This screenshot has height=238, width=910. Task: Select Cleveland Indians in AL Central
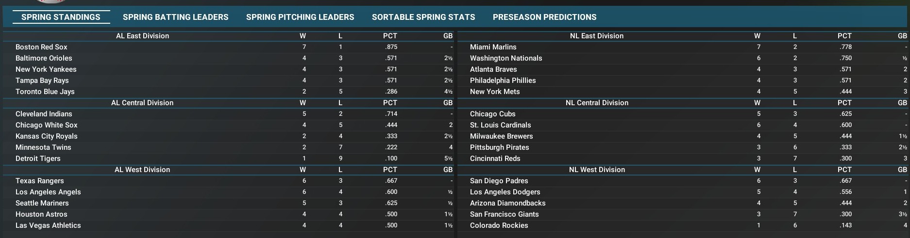pyautogui.click(x=44, y=114)
